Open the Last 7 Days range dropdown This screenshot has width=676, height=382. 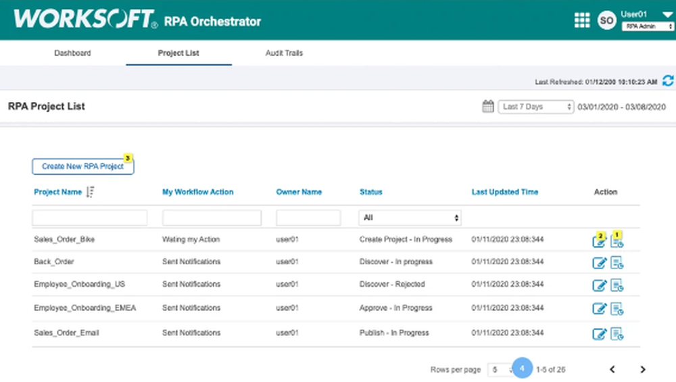tap(536, 107)
